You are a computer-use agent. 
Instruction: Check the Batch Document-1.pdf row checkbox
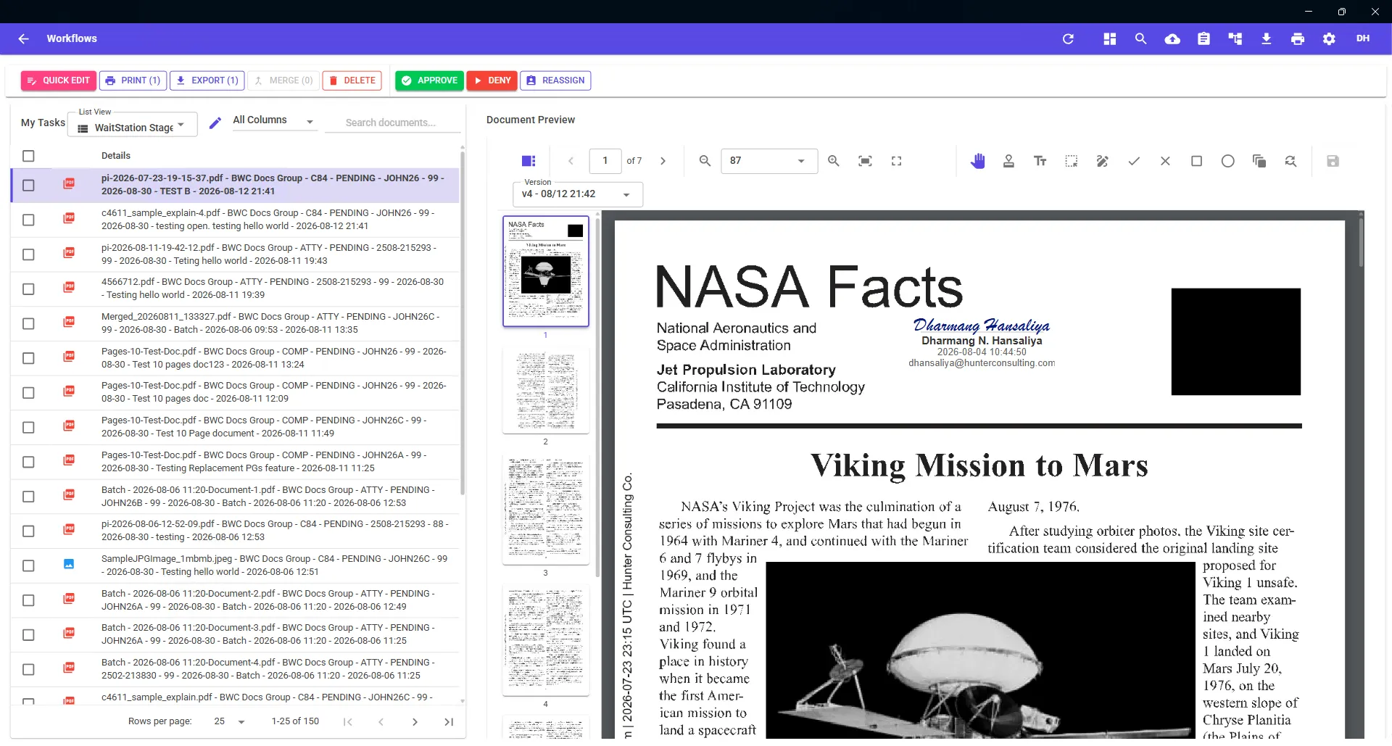pyautogui.click(x=28, y=497)
